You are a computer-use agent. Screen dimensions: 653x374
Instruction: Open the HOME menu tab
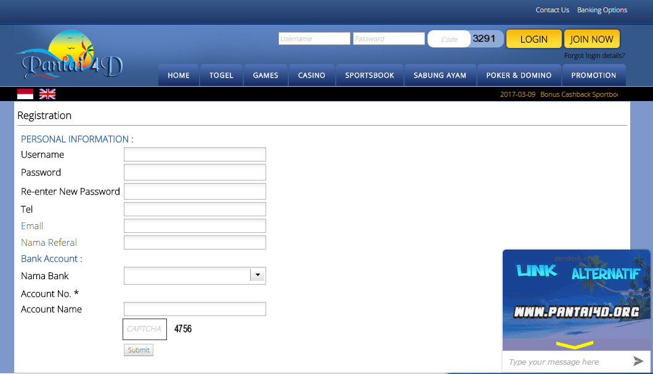[x=179, y=75]
